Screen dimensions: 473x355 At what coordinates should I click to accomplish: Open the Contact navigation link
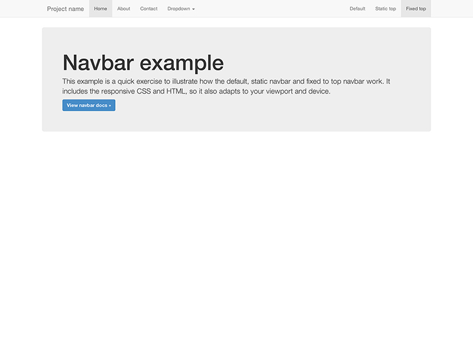pyautogui.click(x=148, y=8)
